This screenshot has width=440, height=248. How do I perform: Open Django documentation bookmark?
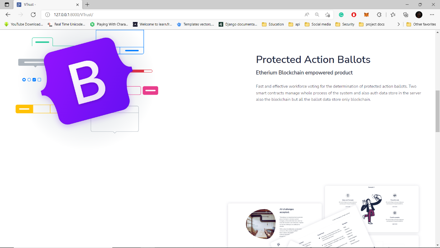[238, 24]
